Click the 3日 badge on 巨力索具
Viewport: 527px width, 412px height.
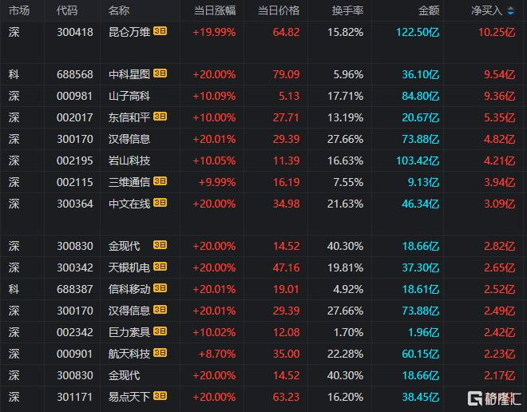(x=160, y=331)
